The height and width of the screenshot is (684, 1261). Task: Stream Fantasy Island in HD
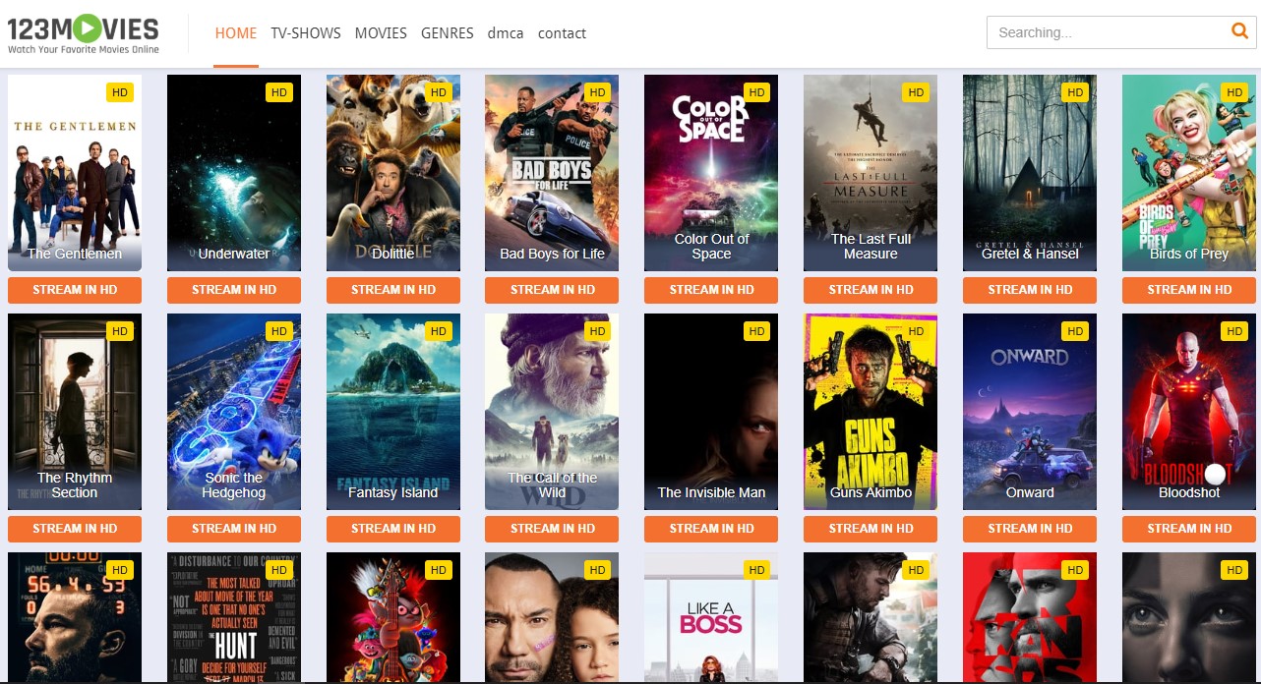click(x=393, y=529)
